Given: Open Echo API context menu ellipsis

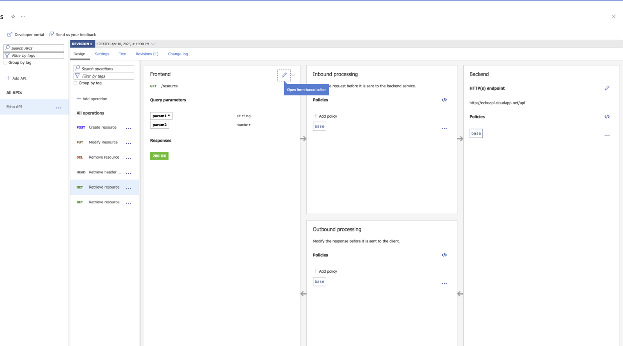Looking at the screenshot, I should coord(58,108).
